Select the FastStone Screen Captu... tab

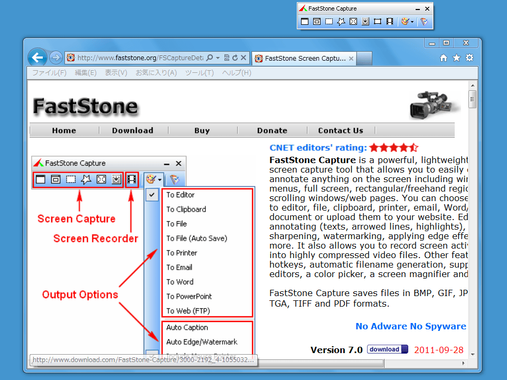(304, 59)
